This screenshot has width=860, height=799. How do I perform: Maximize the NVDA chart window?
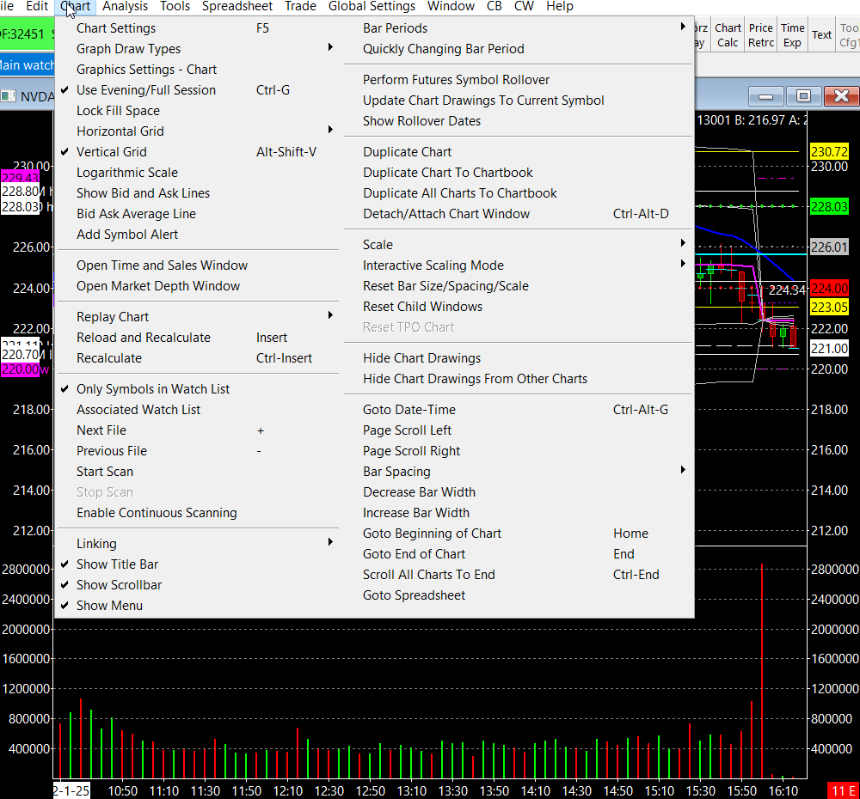coord(803,95)
